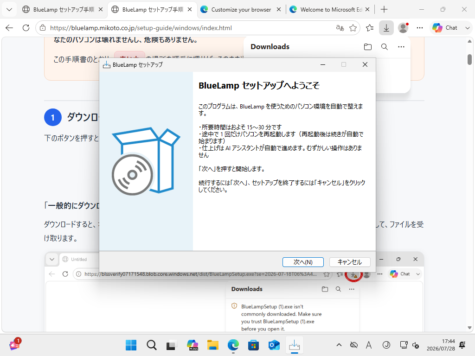The height and width of the screenshot is (356, 475).
Task: Search downloads in Downloads panel
Action: pos(385,47)
